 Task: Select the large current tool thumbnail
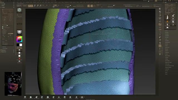tap(167, 17)
